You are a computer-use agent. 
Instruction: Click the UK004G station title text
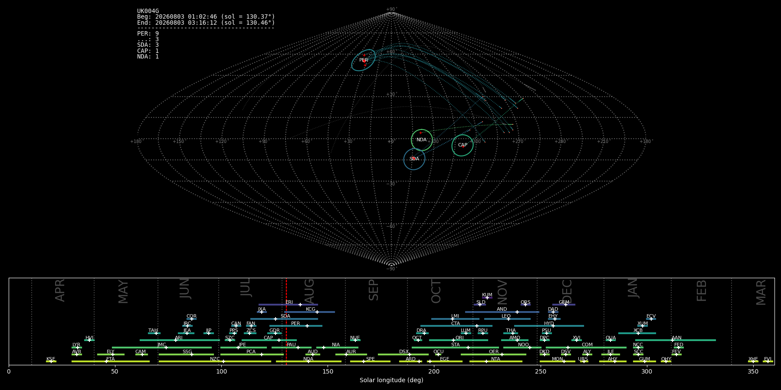(148, 11)
